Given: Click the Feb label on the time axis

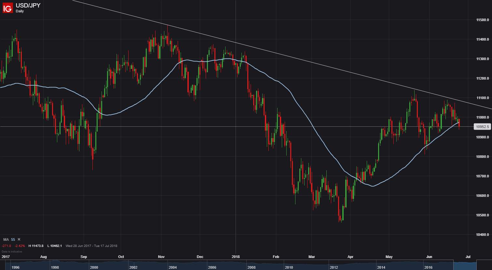Looking at the screenshot, I should (276, 257).
